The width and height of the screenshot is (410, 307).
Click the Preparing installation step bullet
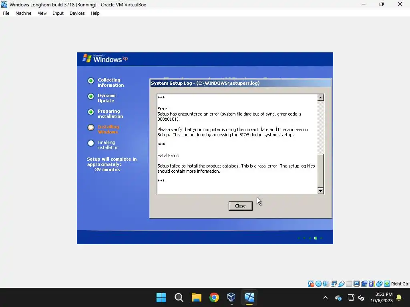[91, 112]
